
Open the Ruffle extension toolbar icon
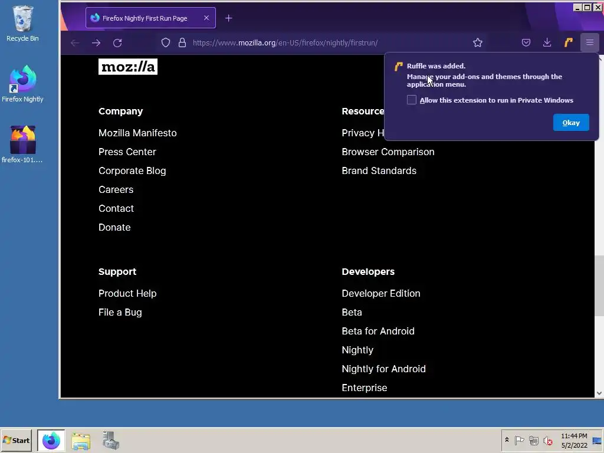[x=568, y=42]
